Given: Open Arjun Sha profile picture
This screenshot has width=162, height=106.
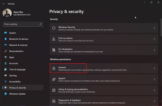Looking at the screenshot, I should (x=7, y=13).
